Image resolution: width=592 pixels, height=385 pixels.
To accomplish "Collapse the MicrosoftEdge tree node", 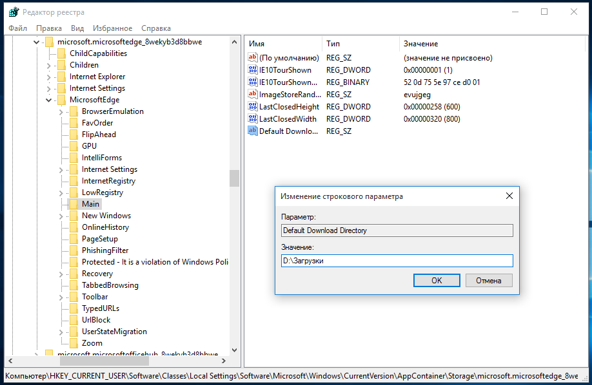I will pyautogui.click(x=49, y=100).
